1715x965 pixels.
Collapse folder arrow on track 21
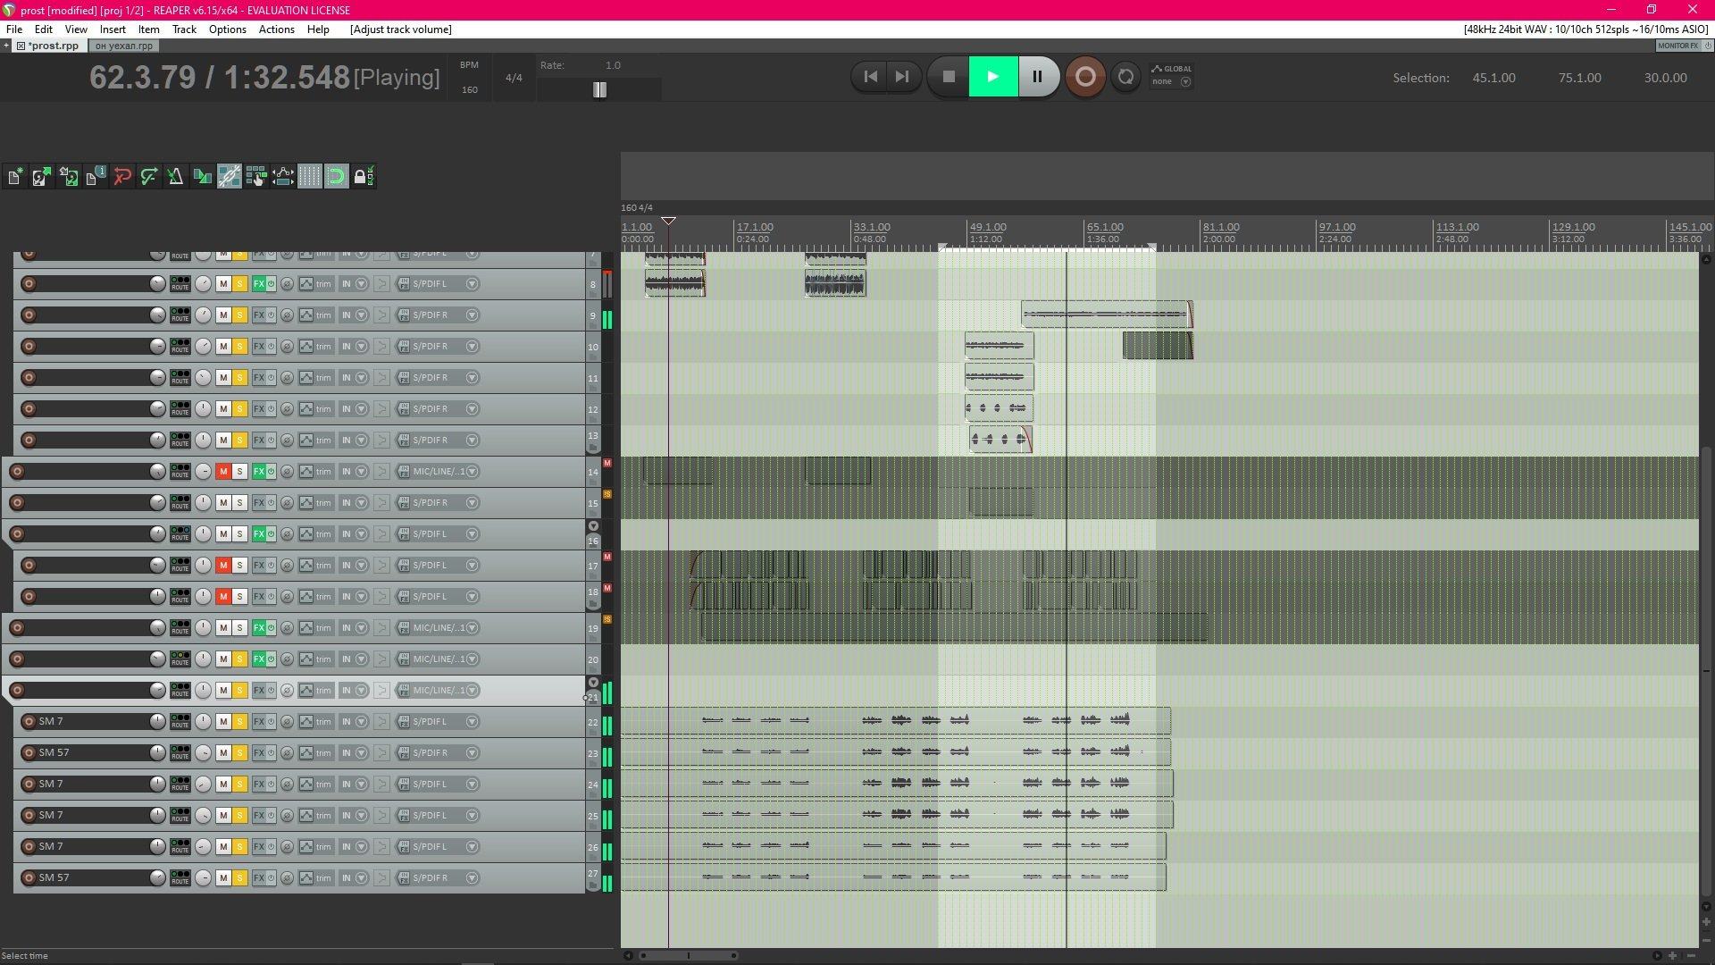coord(593,683)
